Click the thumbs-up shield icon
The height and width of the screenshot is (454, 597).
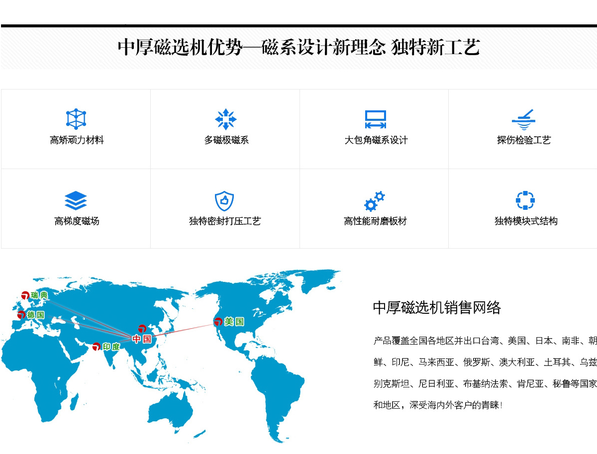pos(224,201)
